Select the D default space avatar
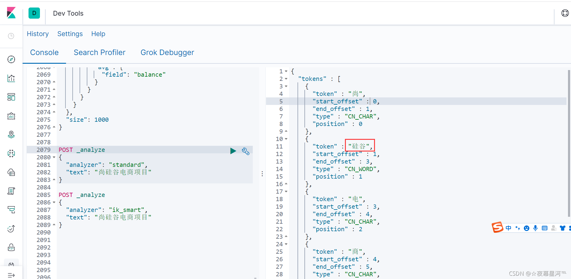 tap(34, 13)
